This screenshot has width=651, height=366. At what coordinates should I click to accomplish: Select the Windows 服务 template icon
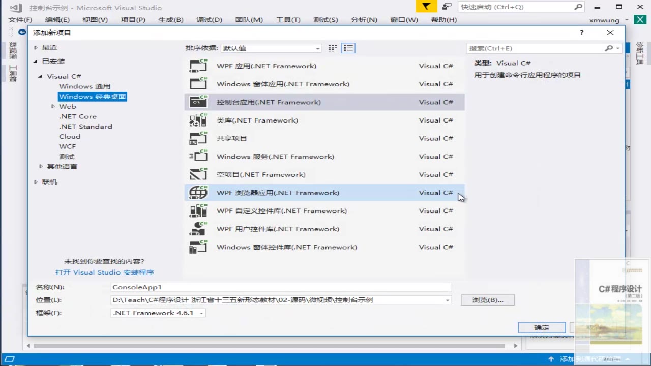tap(198, 157)
